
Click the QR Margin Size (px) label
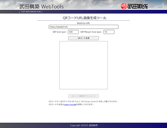(91, 32)
